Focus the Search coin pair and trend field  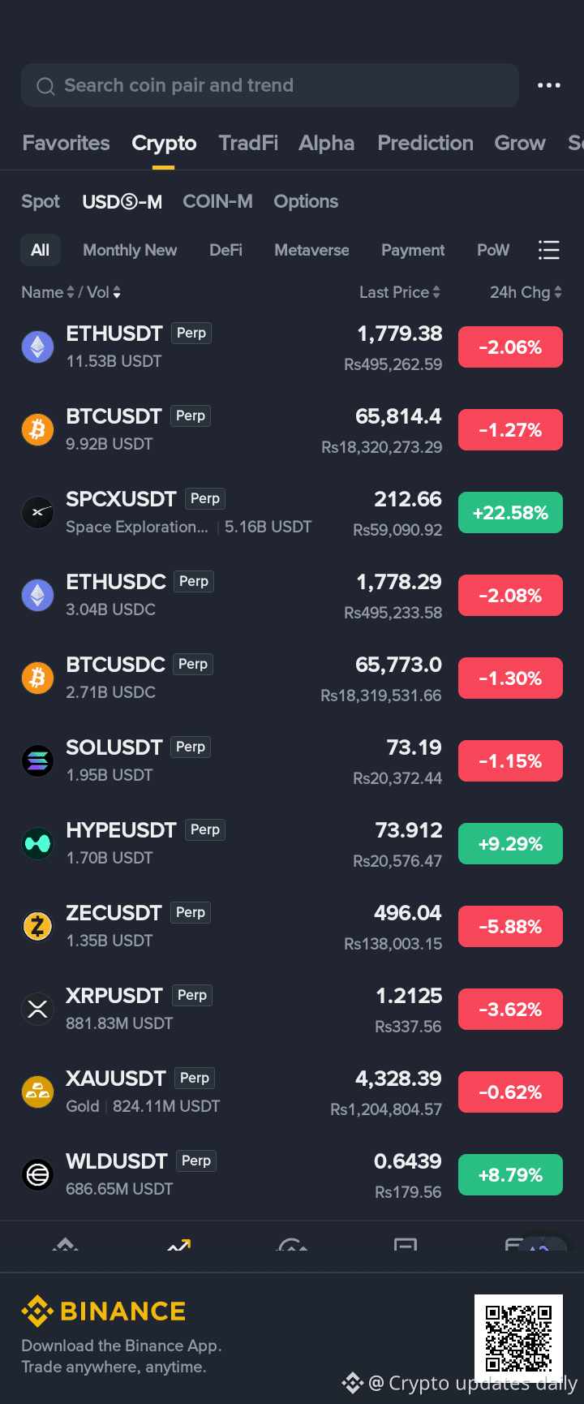(270, 85)
